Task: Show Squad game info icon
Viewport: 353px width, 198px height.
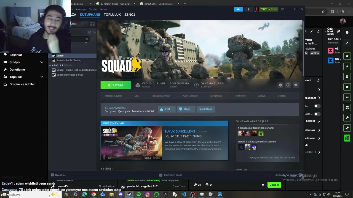Action: 288,85
